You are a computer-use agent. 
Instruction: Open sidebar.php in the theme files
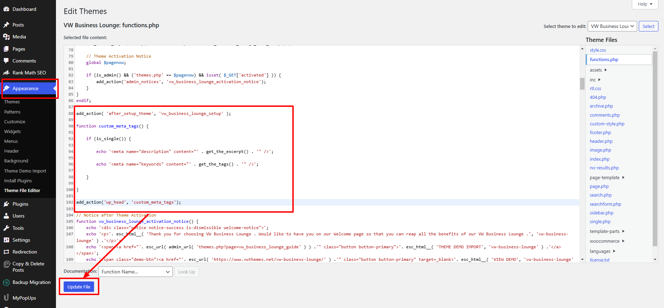[601, 213]
